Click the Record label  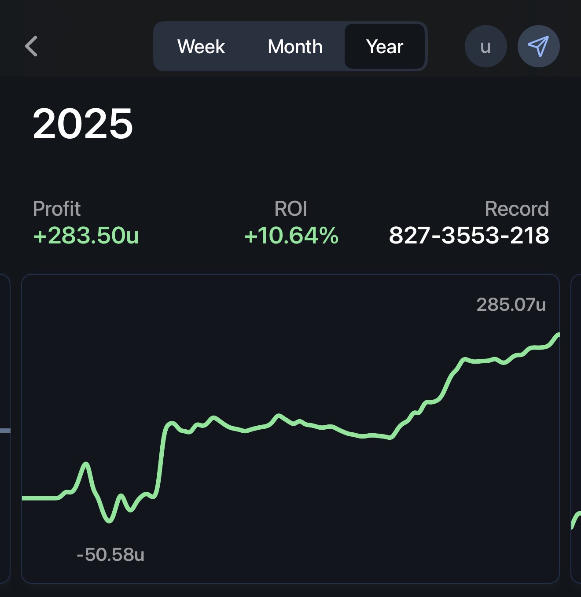517,209
